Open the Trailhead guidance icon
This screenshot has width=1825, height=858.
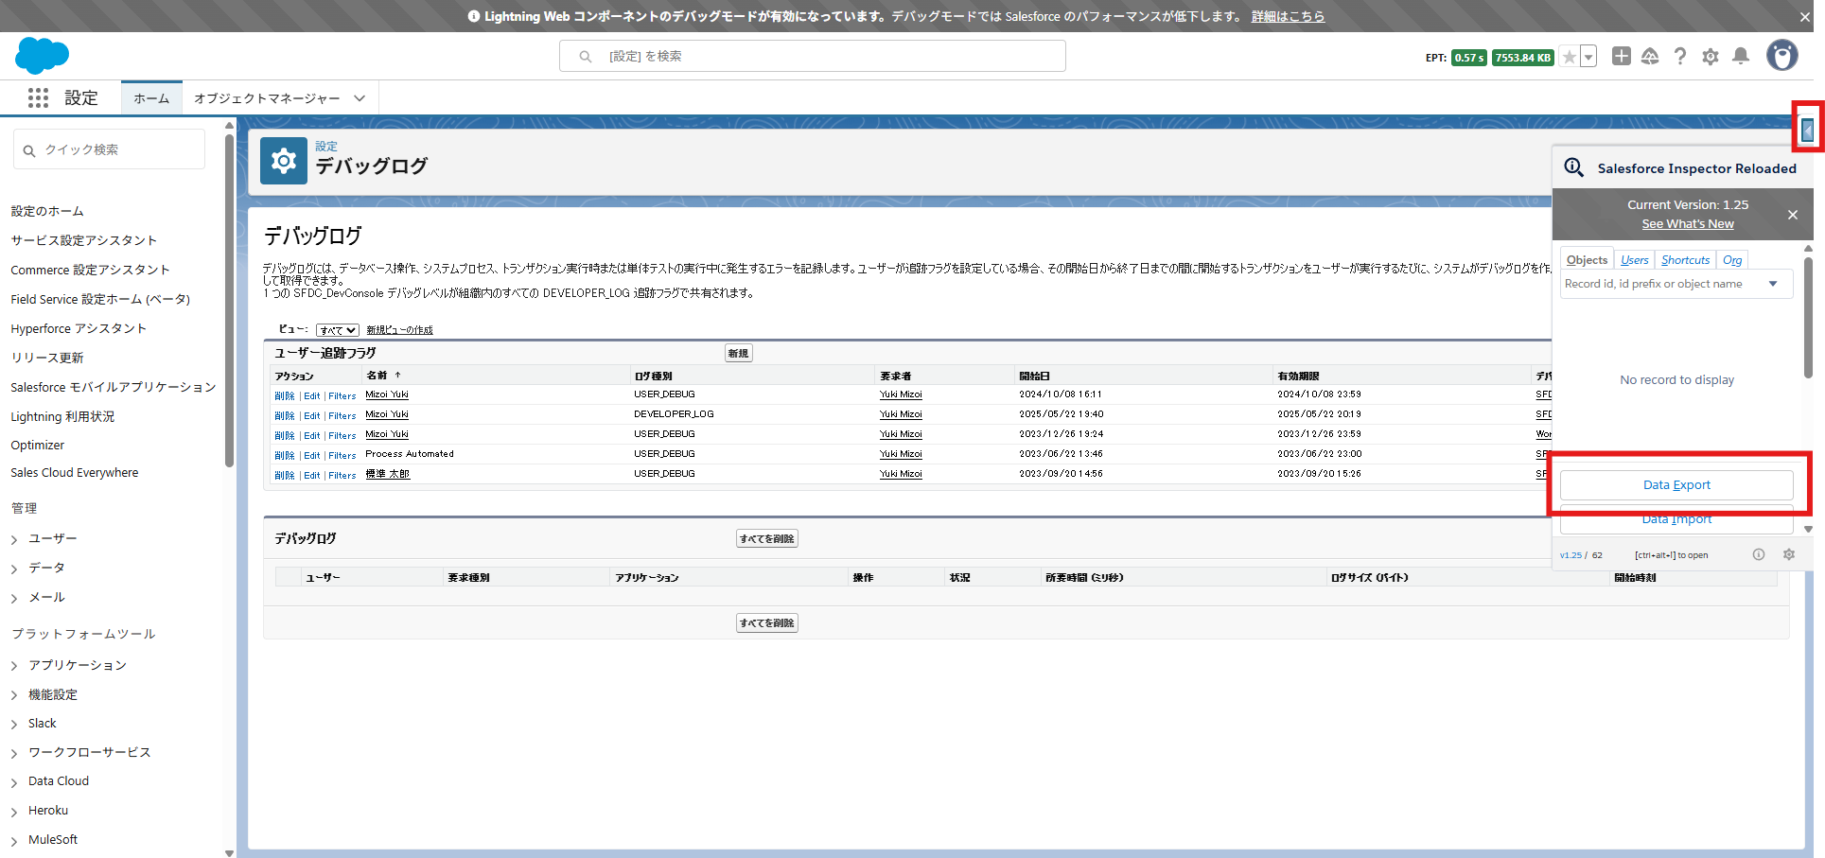coord(1650,57)
